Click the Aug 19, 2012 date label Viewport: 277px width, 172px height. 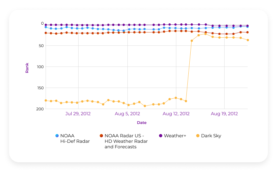pos(224,114)
